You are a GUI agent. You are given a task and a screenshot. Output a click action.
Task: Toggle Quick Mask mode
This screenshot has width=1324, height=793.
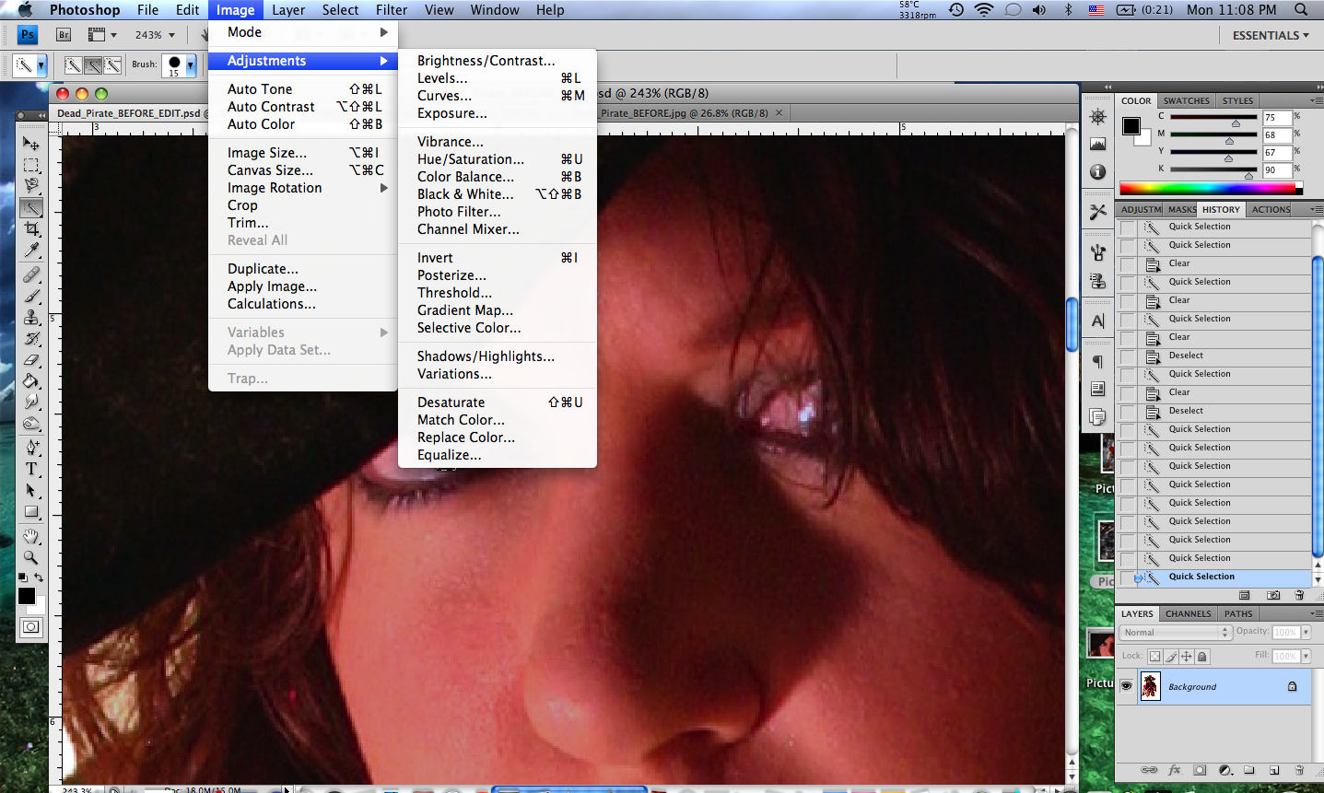coord(31,627)
